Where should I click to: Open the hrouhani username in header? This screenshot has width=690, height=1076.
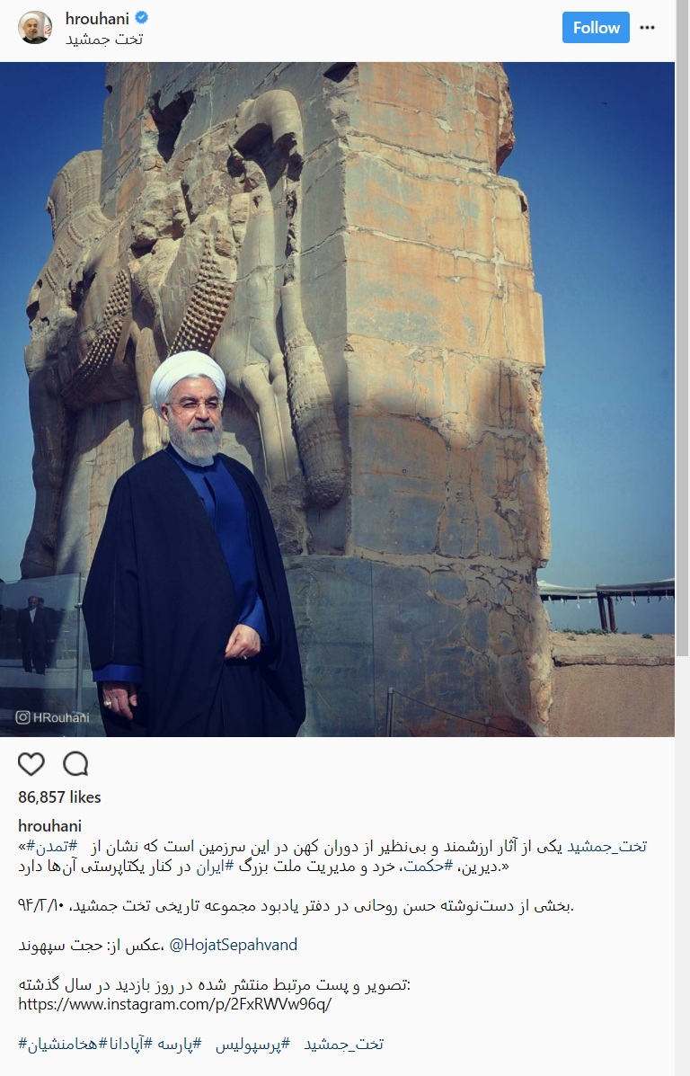pyautogui.click(x=97, y=19)
